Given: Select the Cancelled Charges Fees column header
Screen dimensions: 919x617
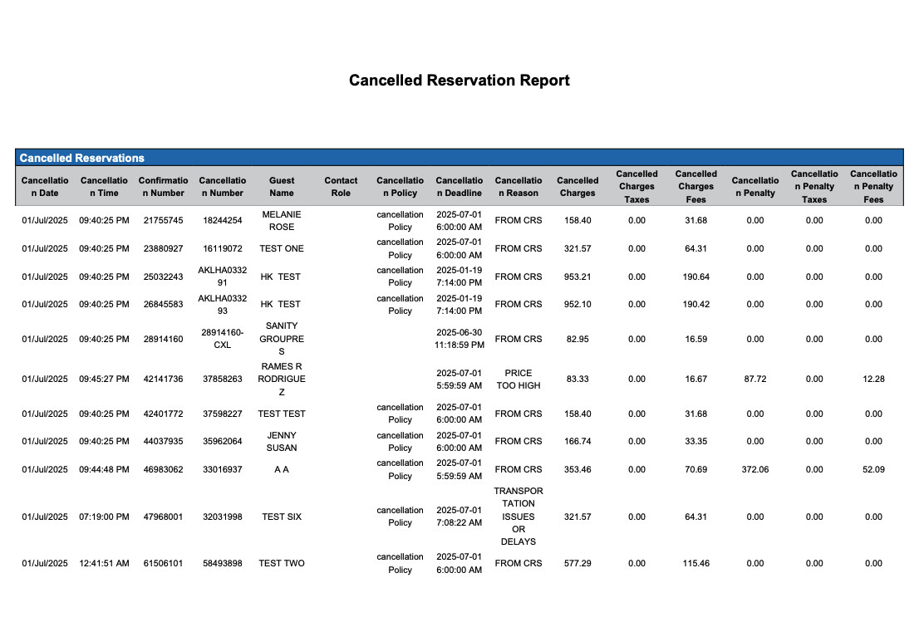Looking at the screenshot, I should [695, 186].
